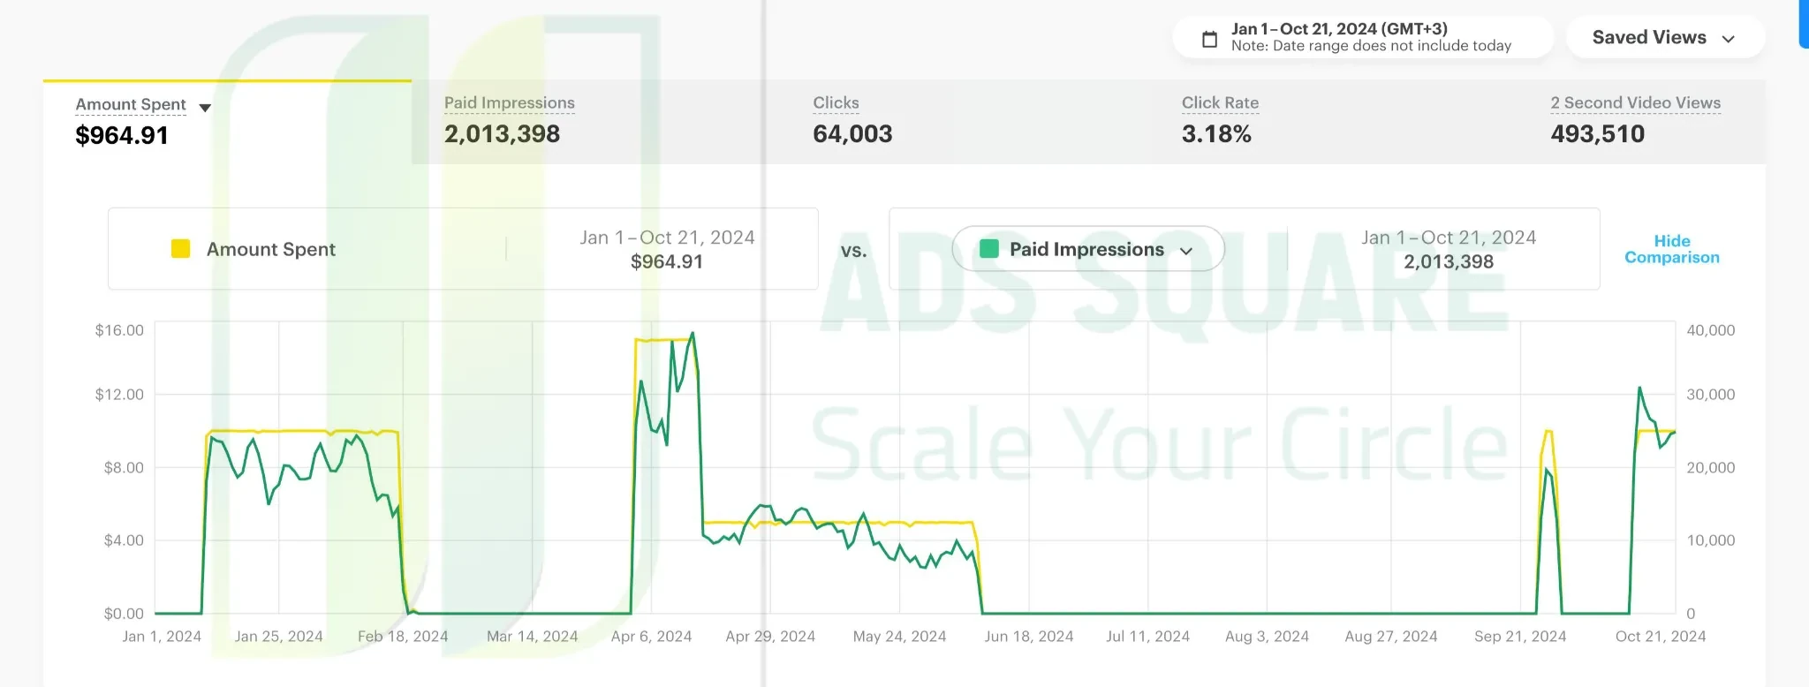Select the 2 Second Video Views tab
The image size is (1809, 687).
point(1642,123)
